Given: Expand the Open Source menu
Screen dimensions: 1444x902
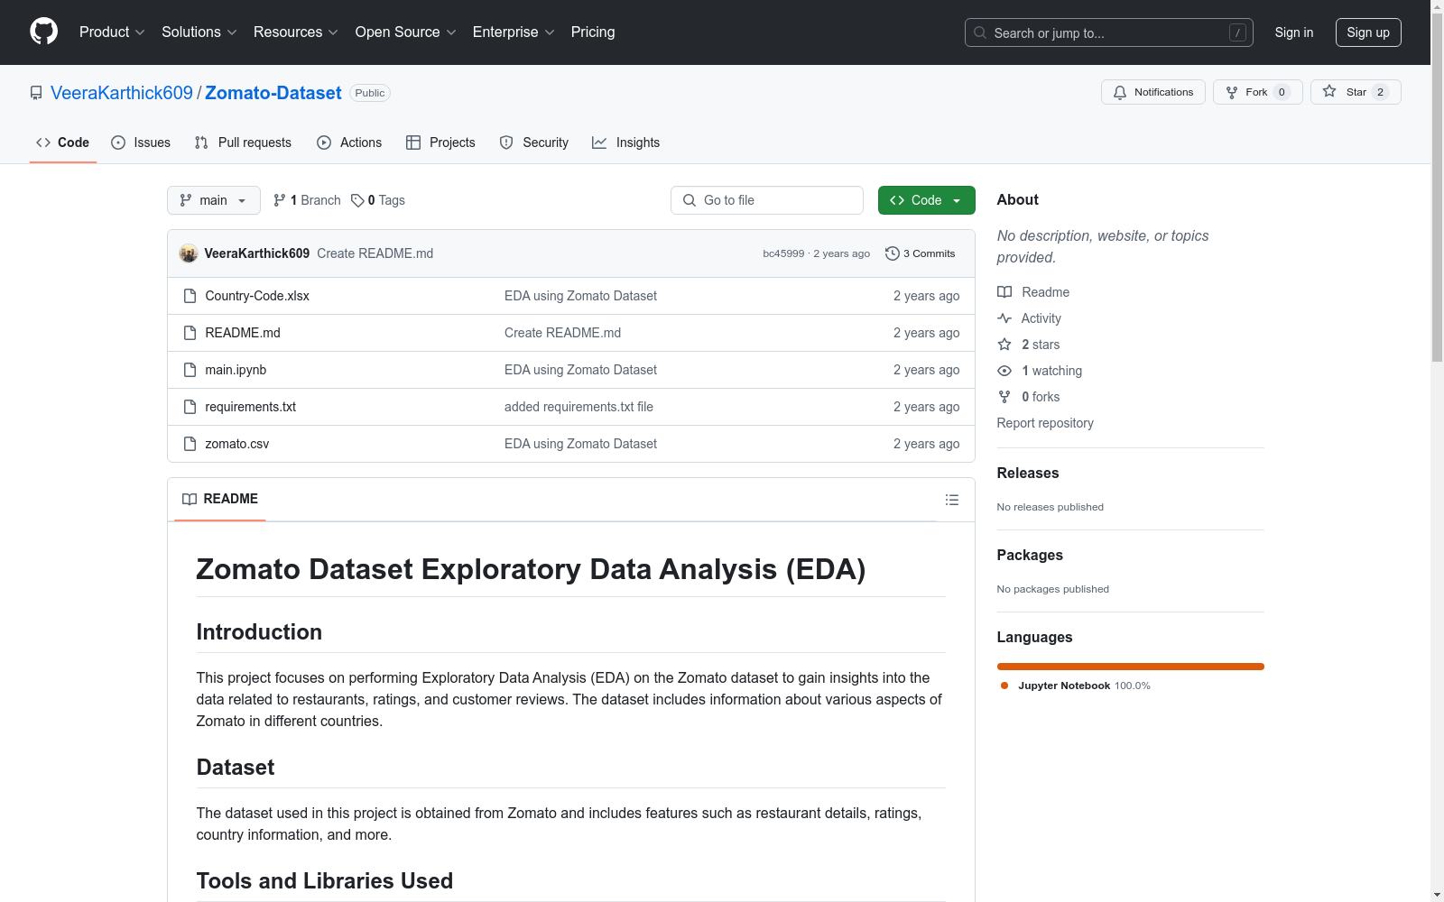Looking at the screenshot, I should (x=406, y=32).
